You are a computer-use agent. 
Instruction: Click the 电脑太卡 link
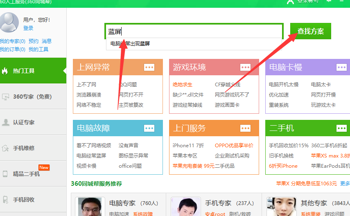point(321,85)
